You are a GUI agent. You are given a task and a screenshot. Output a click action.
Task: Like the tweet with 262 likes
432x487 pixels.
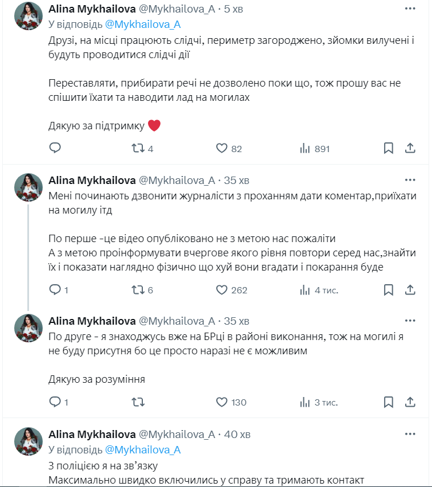222,290
